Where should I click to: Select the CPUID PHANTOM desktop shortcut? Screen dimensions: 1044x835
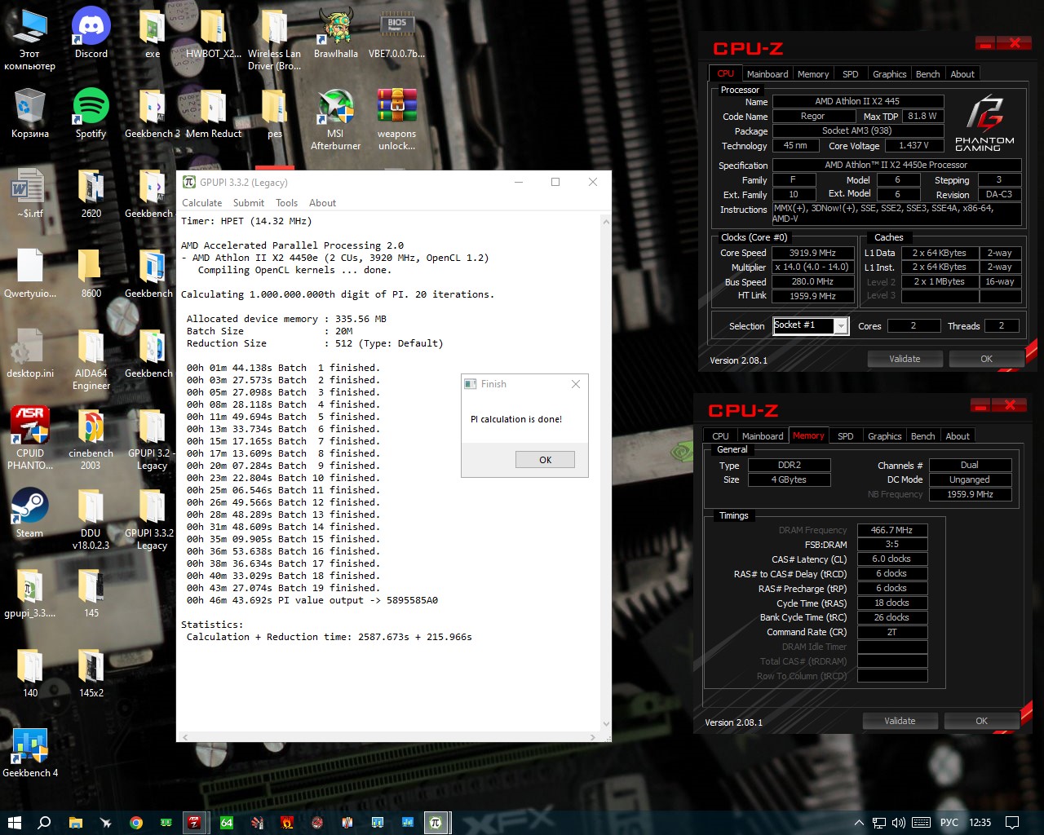tap(30, 438)
